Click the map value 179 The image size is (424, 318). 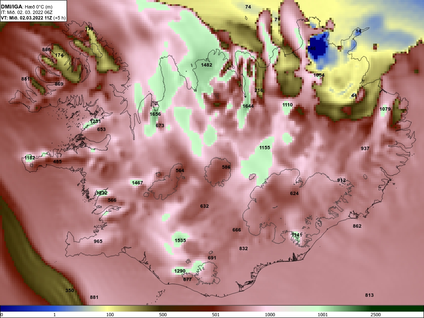(89, 29)
